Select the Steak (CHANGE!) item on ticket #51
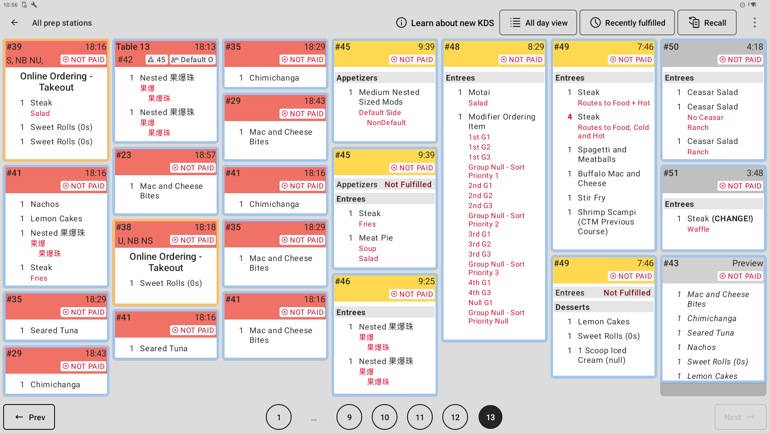This screenshot has width=770, height=433. coord(720,219)
